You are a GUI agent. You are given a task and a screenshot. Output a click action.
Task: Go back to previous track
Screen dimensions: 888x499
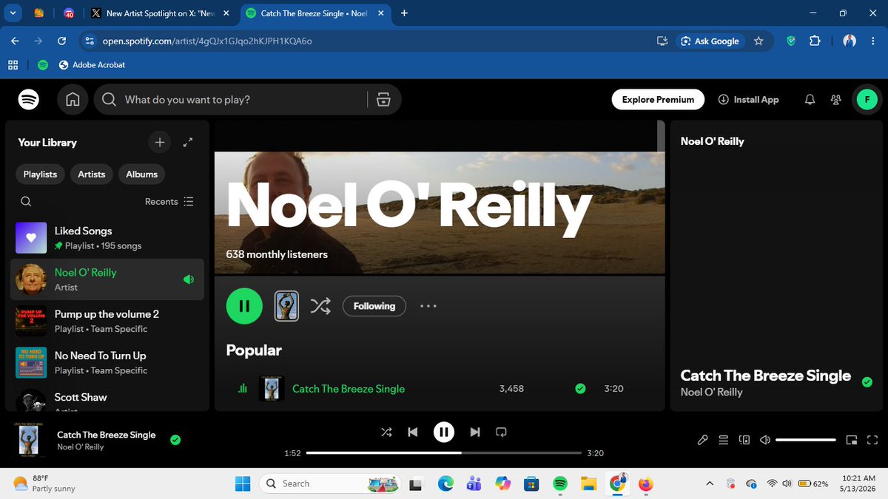(413, 432)
